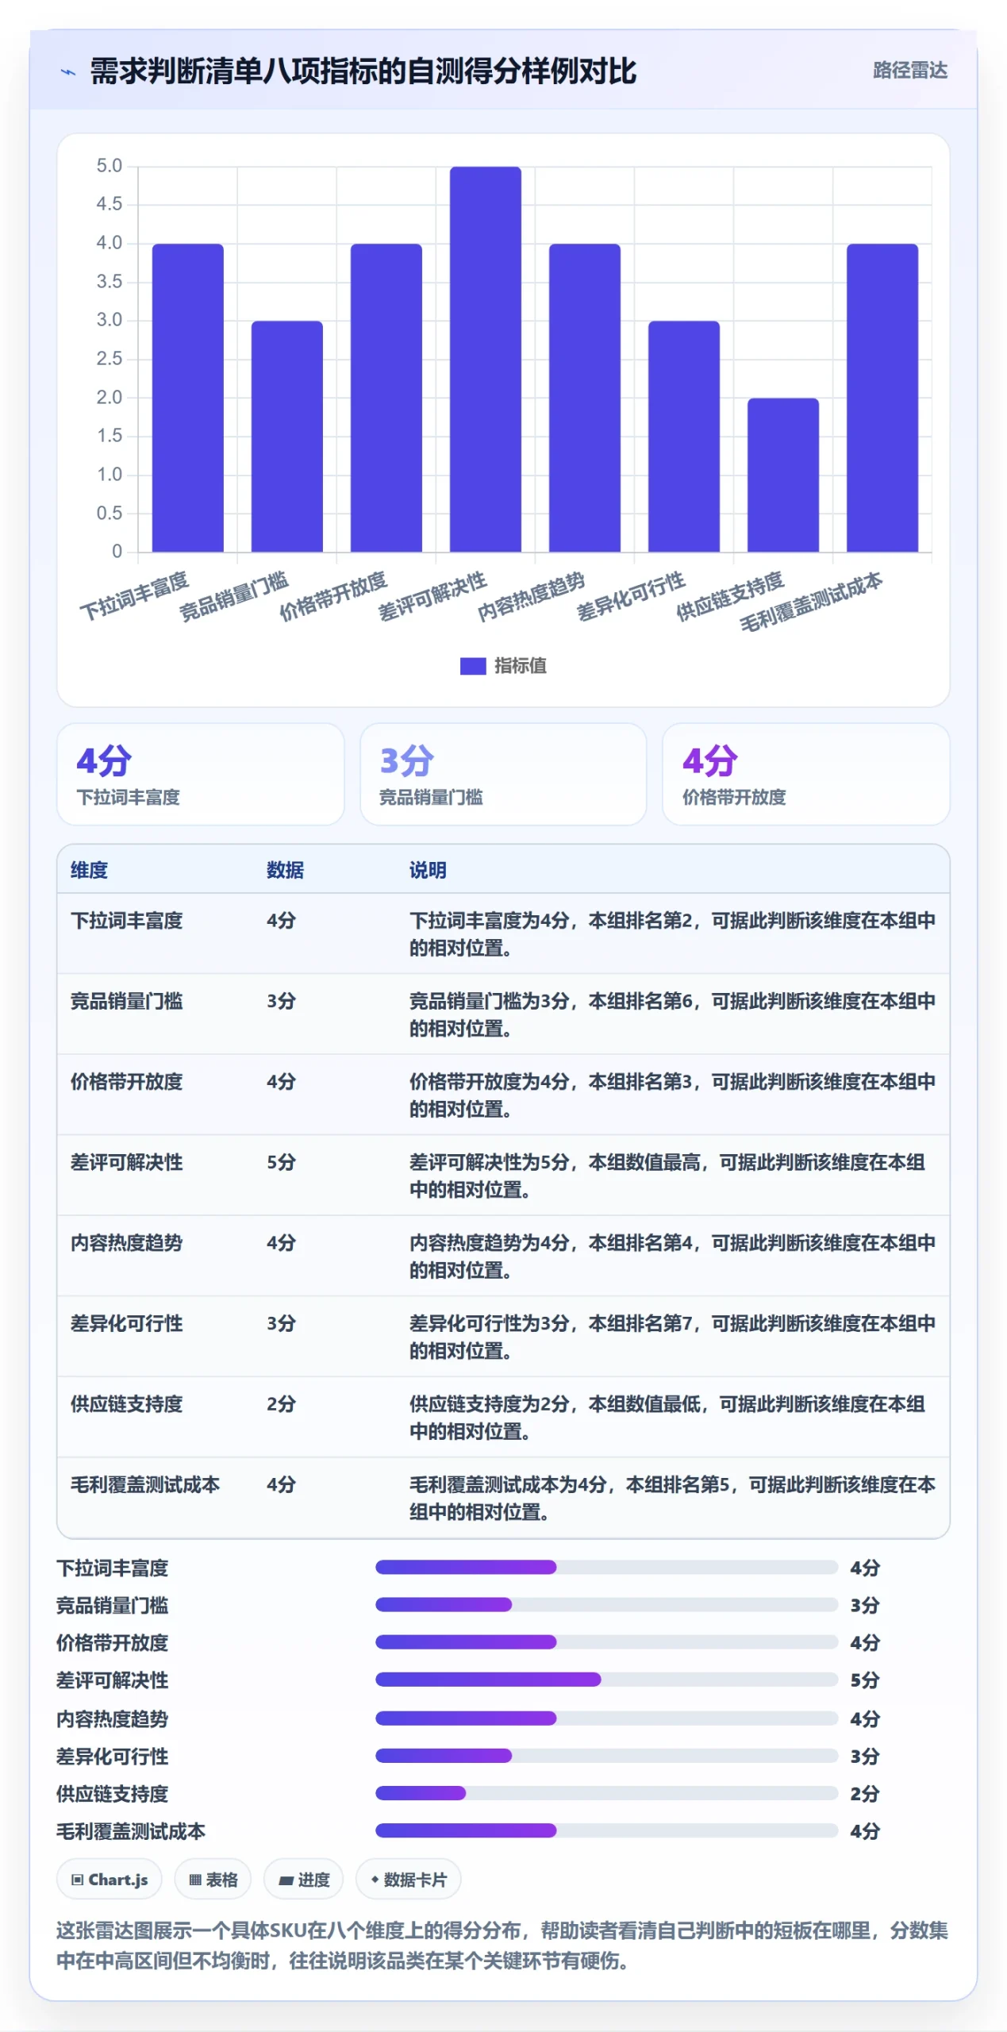1007x2032 pixels.
Task: Open the 4分 价格带开放度 data card
Action: [x=805, y=774]
